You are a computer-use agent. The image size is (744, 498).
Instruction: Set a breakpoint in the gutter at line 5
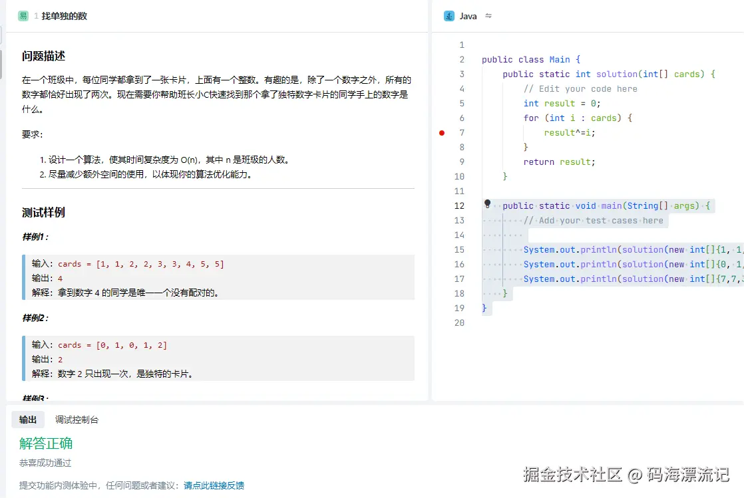click(441, 103)
